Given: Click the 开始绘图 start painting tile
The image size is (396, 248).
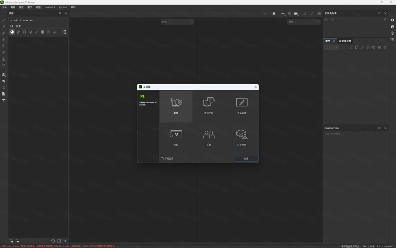Looking at the screenshot, I should (x=242, y=106).
